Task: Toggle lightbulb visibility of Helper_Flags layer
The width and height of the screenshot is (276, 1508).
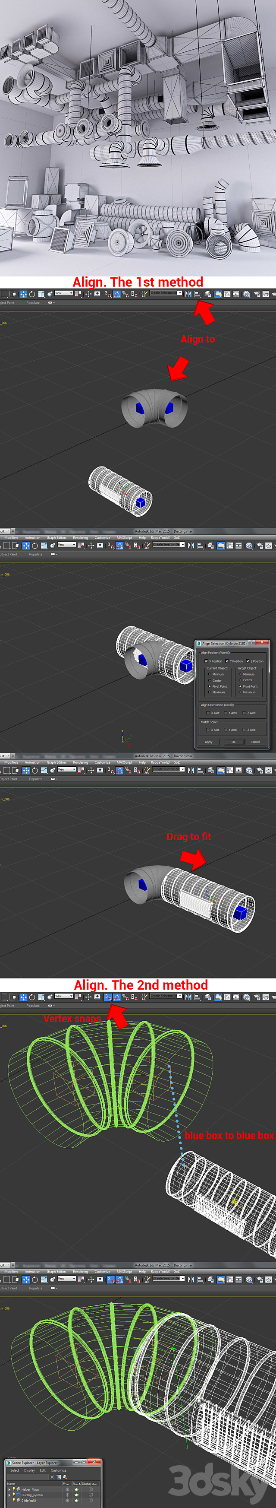Action: tap(13, 1489)
